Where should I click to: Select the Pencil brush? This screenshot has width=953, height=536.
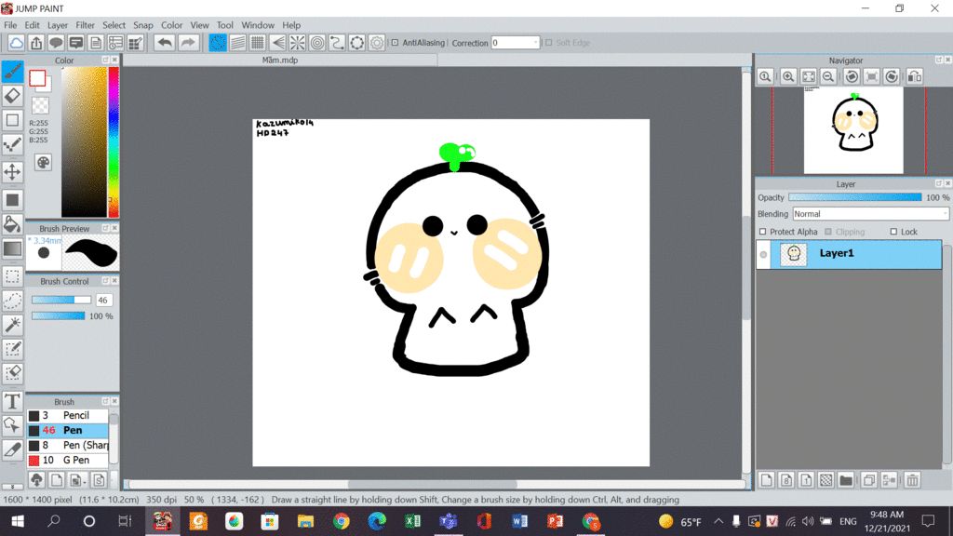click(x=68, y=416)
